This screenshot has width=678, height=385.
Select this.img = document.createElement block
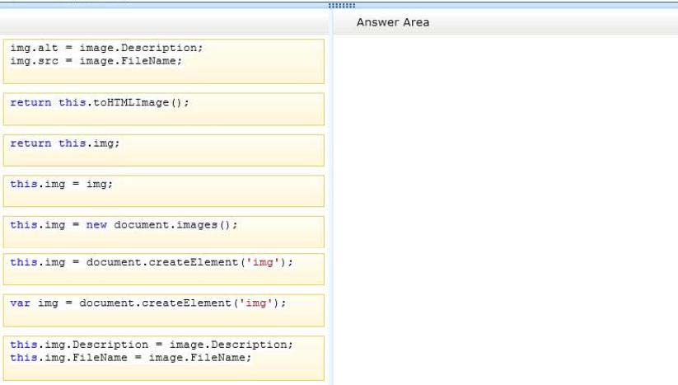click(163, 269)
